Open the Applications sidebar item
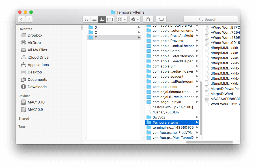The height and width of the screenshot is (167, 256). tap(38, 65)
